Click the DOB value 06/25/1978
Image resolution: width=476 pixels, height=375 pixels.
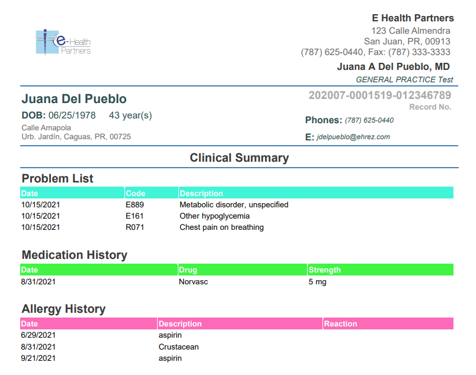point(72,116)
